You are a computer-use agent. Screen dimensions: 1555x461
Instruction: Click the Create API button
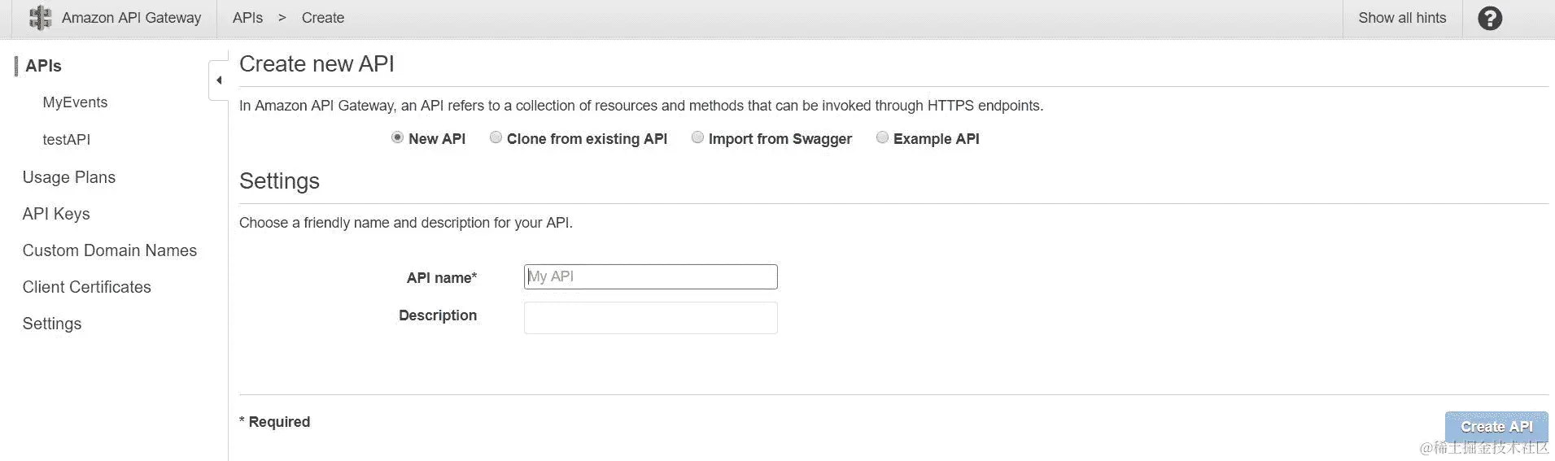point(1496,427)
